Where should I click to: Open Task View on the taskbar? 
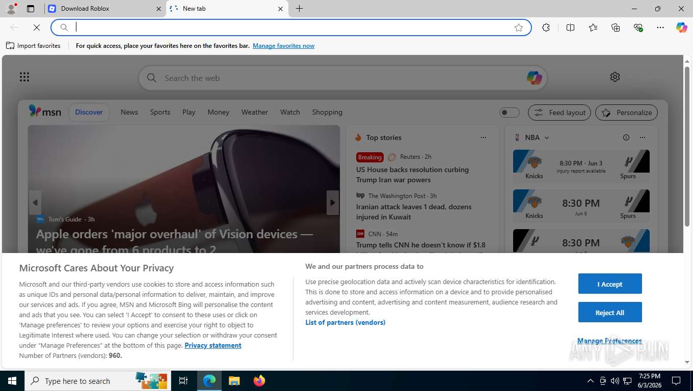click(x=183, y=381)
